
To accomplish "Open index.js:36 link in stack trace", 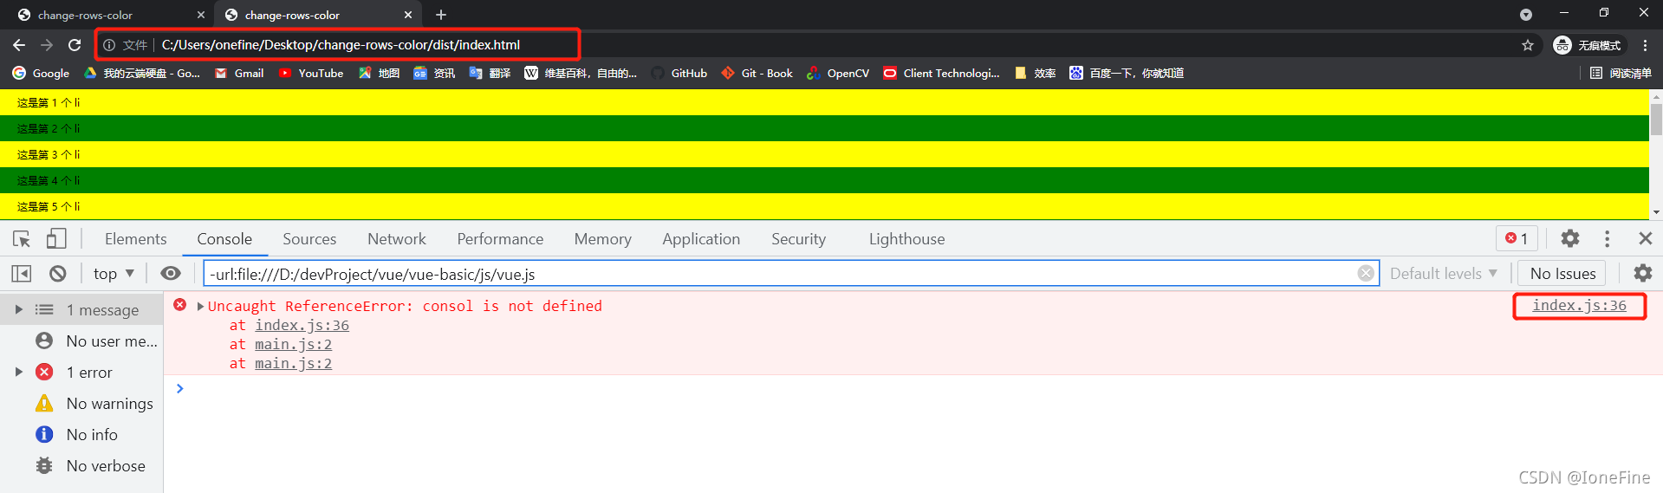I will (x=302, y=325).
